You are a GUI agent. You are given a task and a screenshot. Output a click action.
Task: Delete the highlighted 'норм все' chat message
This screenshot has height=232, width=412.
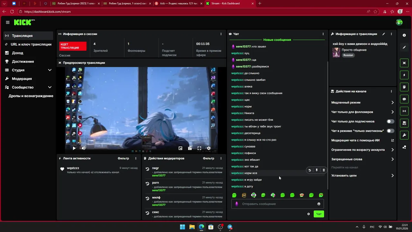(324, 170)
